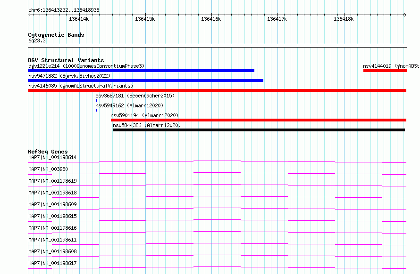The image size is (420, 274).
Task: Click the 136415k ruler tick label
Action: click(x=145, y=19)
